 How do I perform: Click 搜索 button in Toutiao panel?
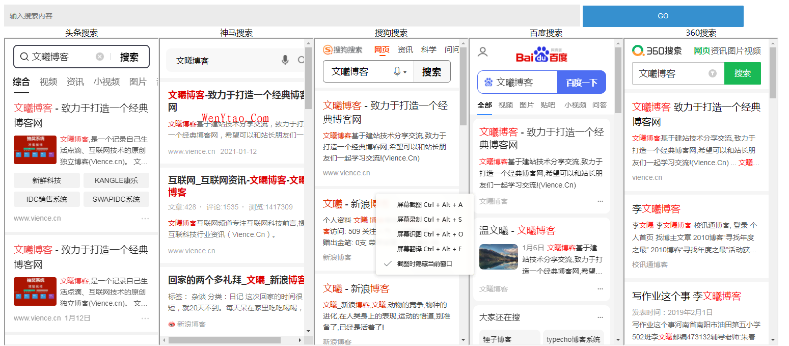click(x=129, y=57)
